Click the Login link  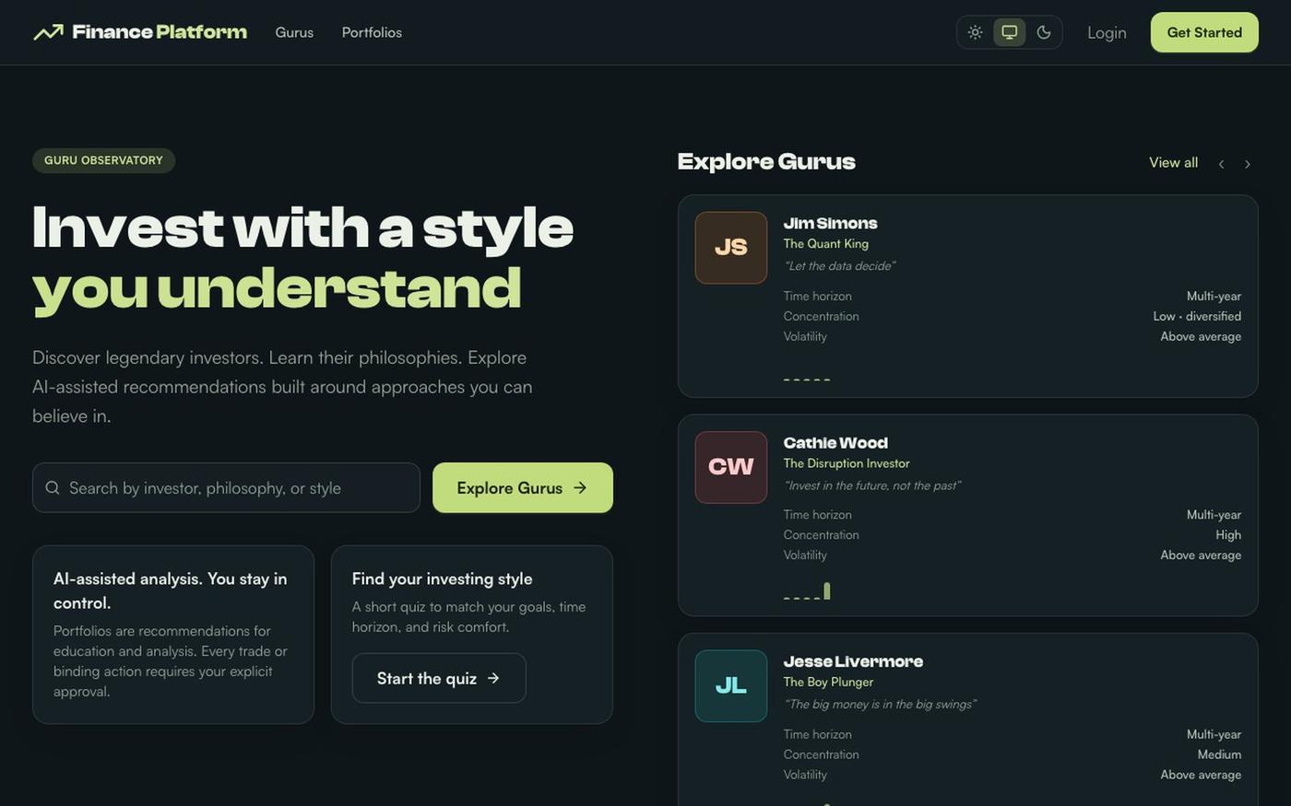pyautogui.click(x=1107, y=32)
